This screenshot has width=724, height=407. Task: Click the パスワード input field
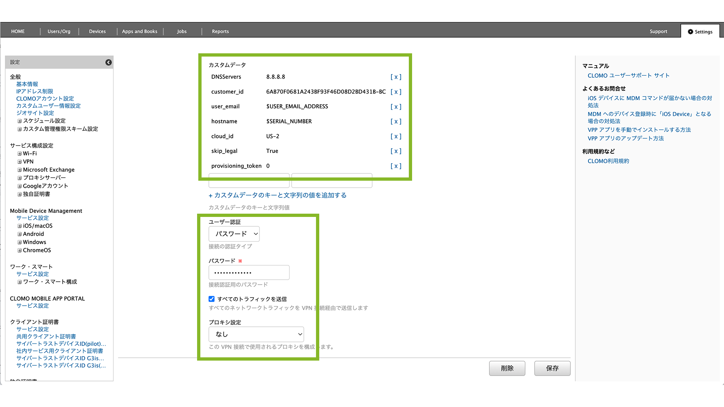coord(249,273)
